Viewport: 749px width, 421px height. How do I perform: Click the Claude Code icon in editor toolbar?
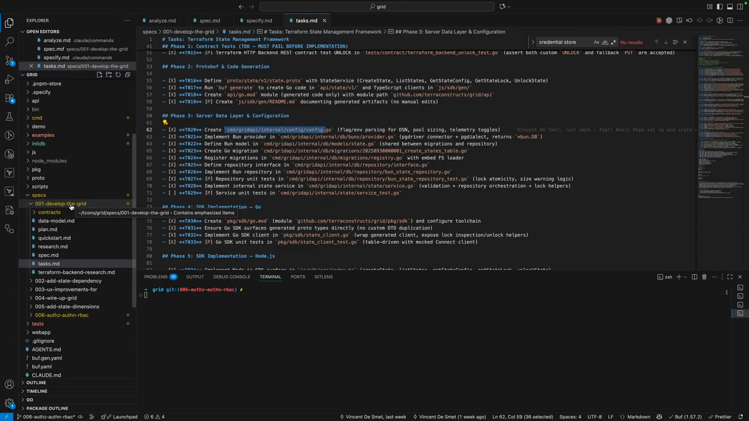(659, 20)
